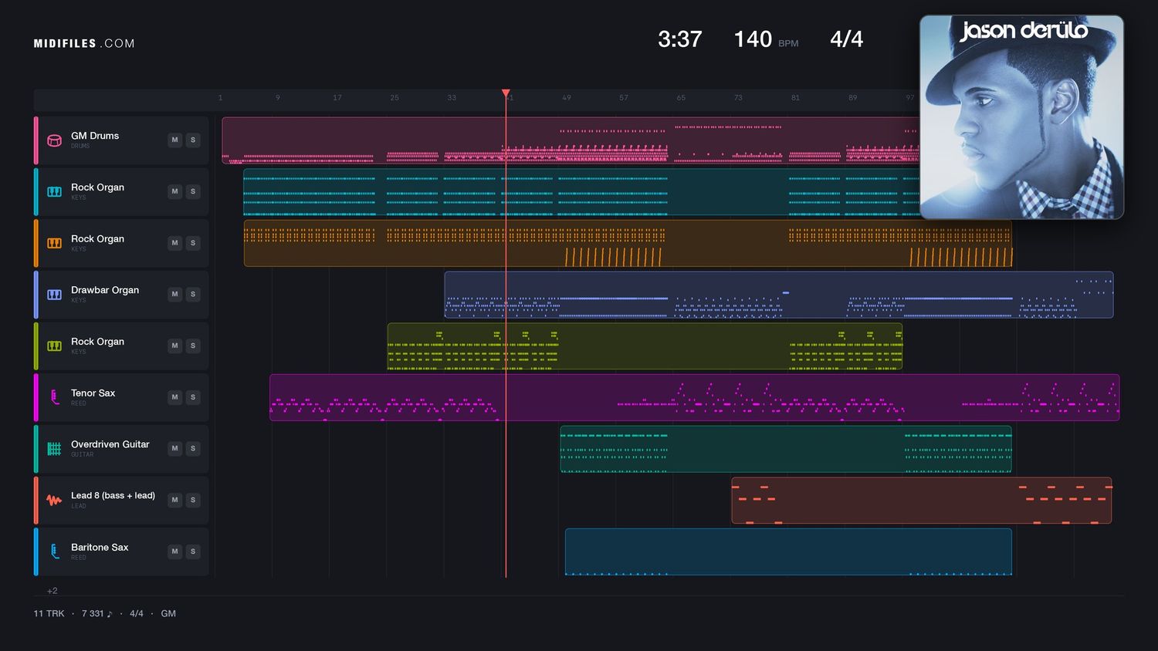Click the Lead 8 (bass + lead) name
The width and height of the screenshot is (1158, 651).
[x=113, y=495]
